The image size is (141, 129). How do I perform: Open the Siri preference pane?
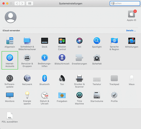point(79,42)
